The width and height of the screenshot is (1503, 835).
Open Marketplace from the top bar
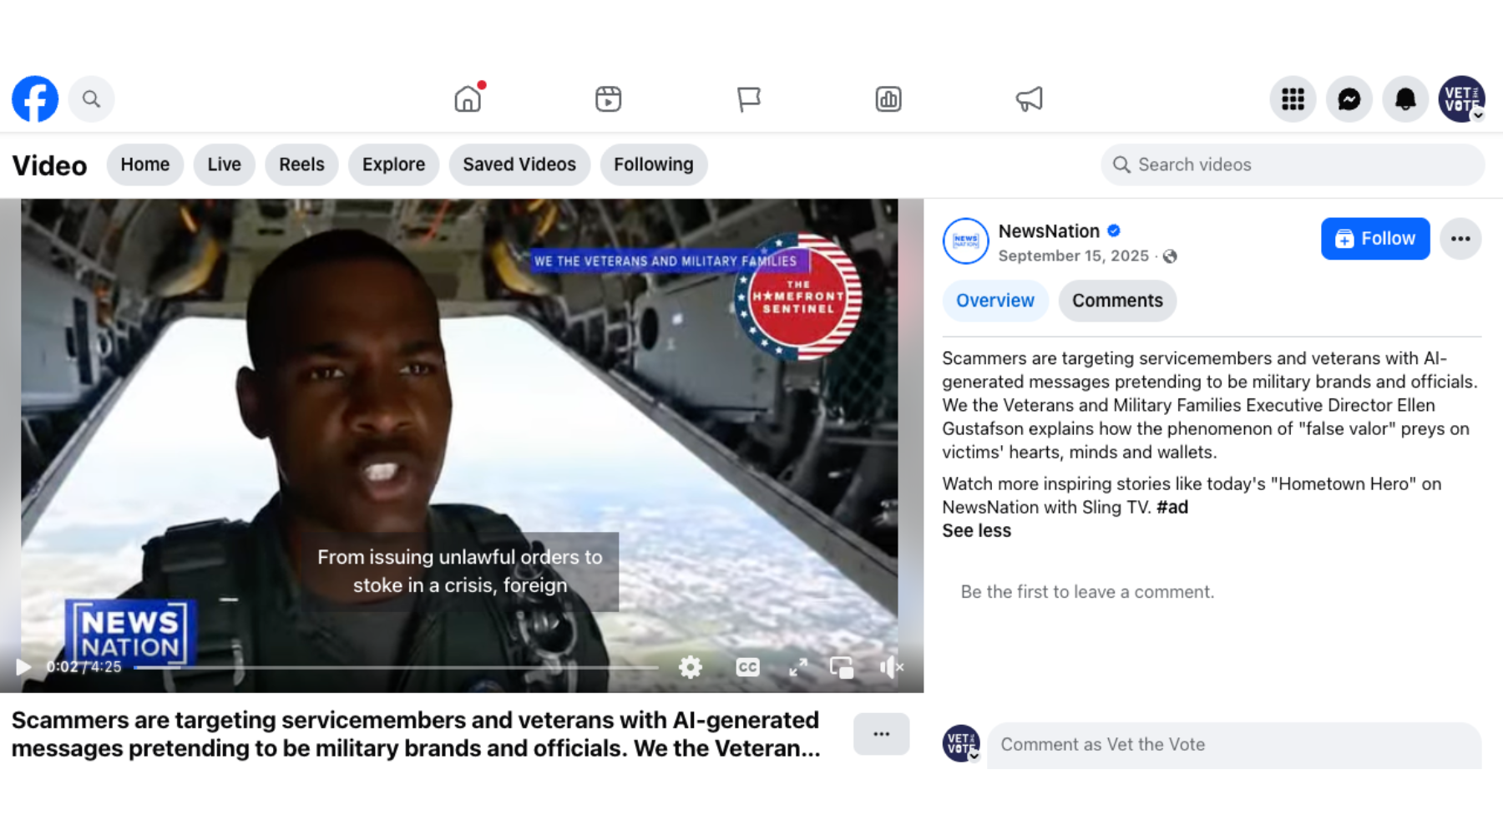pos(749,99)
